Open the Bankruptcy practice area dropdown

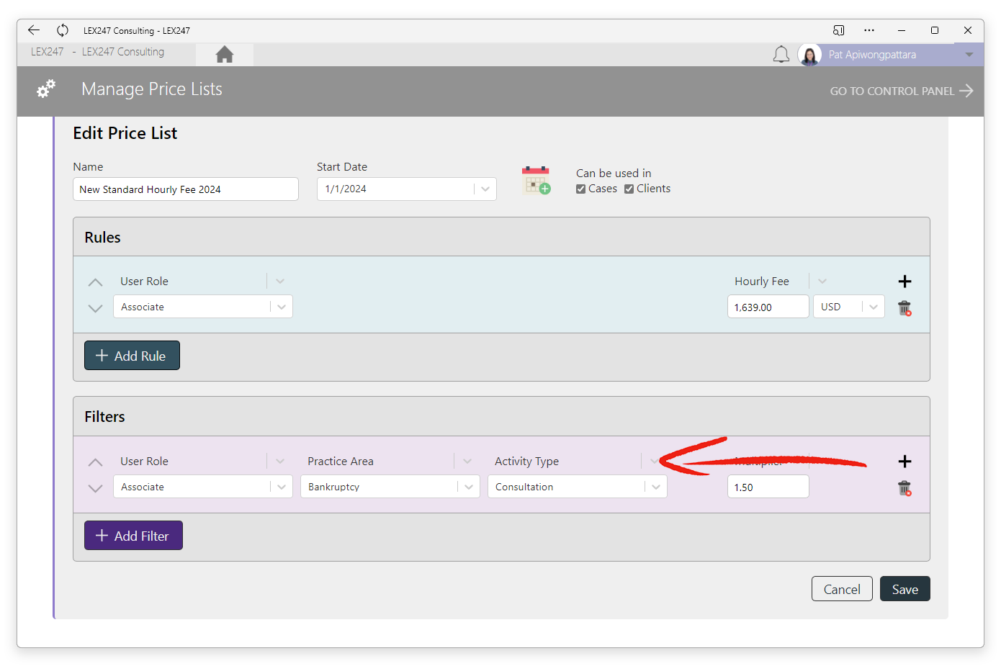[469, 487]
